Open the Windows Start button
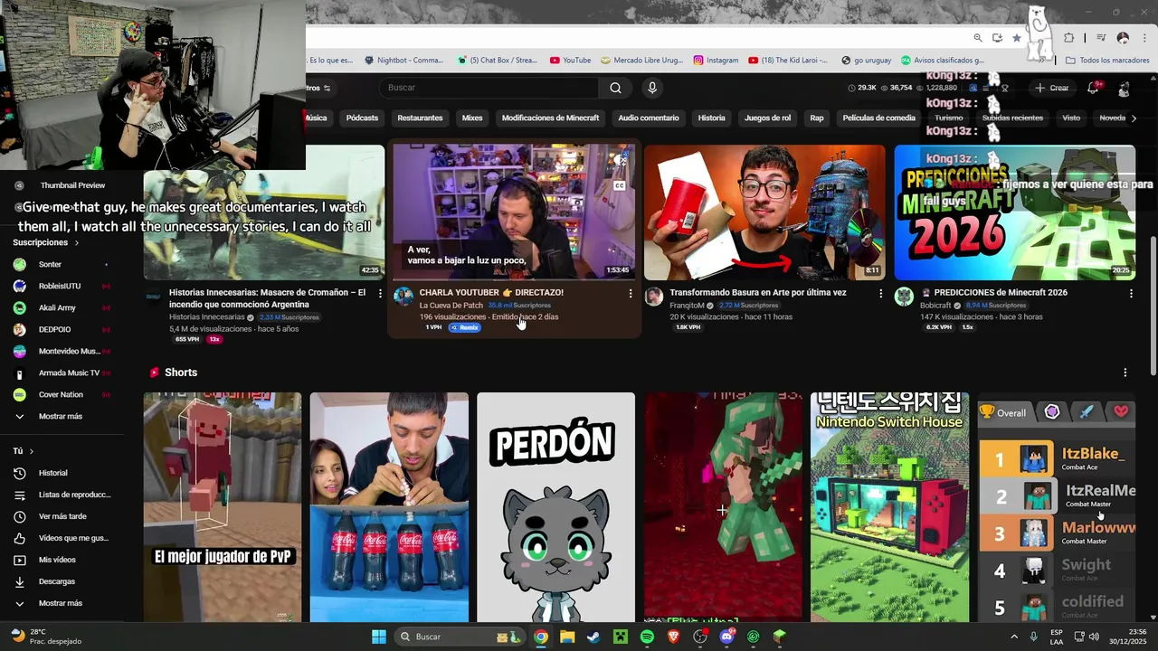1158x651 pixels. tap(379, 637)
